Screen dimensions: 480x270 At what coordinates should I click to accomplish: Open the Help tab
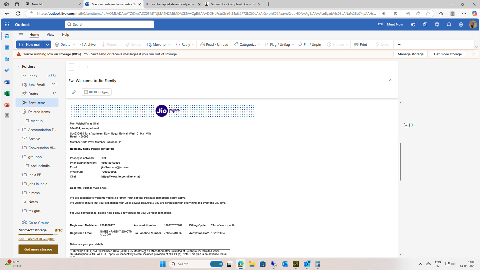(x=65, y=35)
